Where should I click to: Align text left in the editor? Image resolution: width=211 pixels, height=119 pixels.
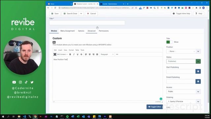click(x=86, y=54)
